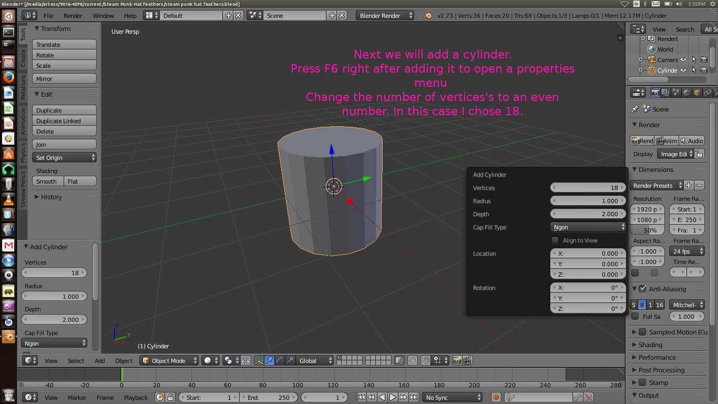Switch to the Scene properties tab

click(x=675, y=92)
